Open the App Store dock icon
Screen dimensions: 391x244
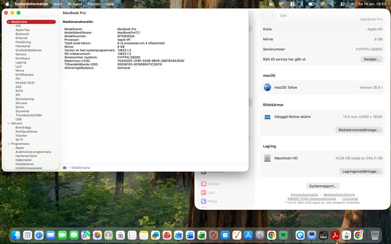pos(248,235)
